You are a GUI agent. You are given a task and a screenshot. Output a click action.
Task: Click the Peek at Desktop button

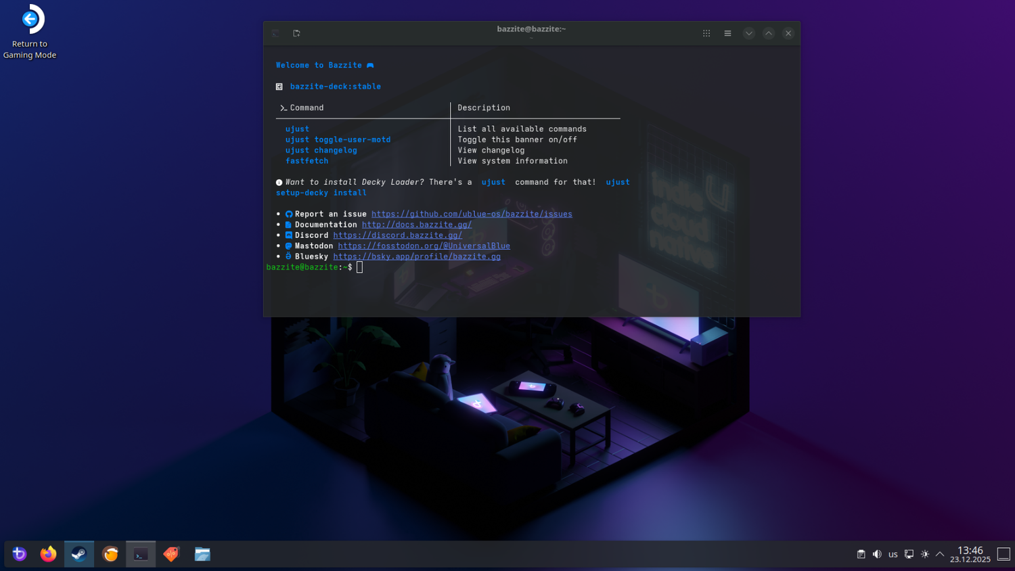point(1003,554)
